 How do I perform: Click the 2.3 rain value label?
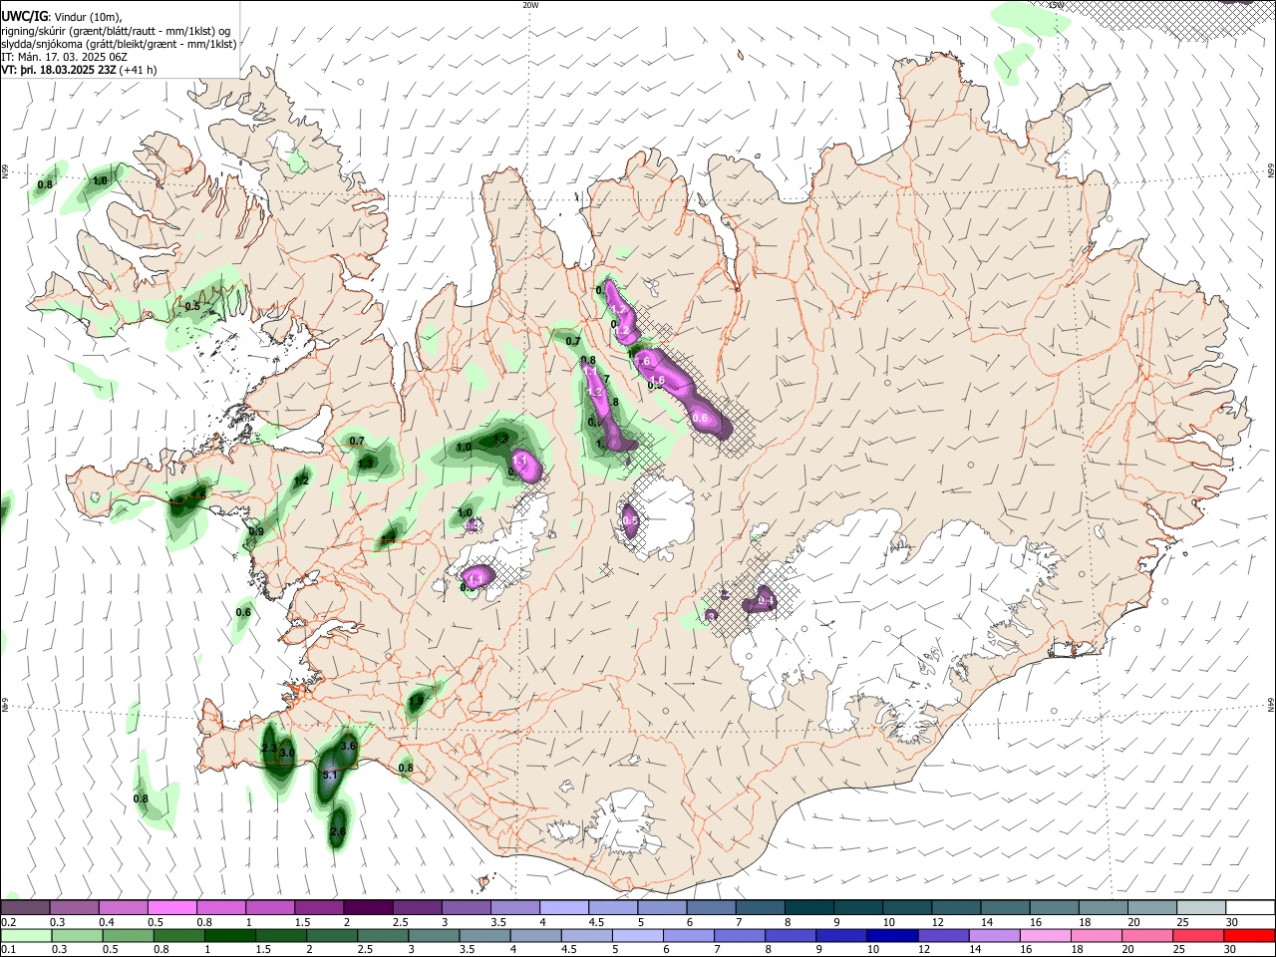[268, 748]
